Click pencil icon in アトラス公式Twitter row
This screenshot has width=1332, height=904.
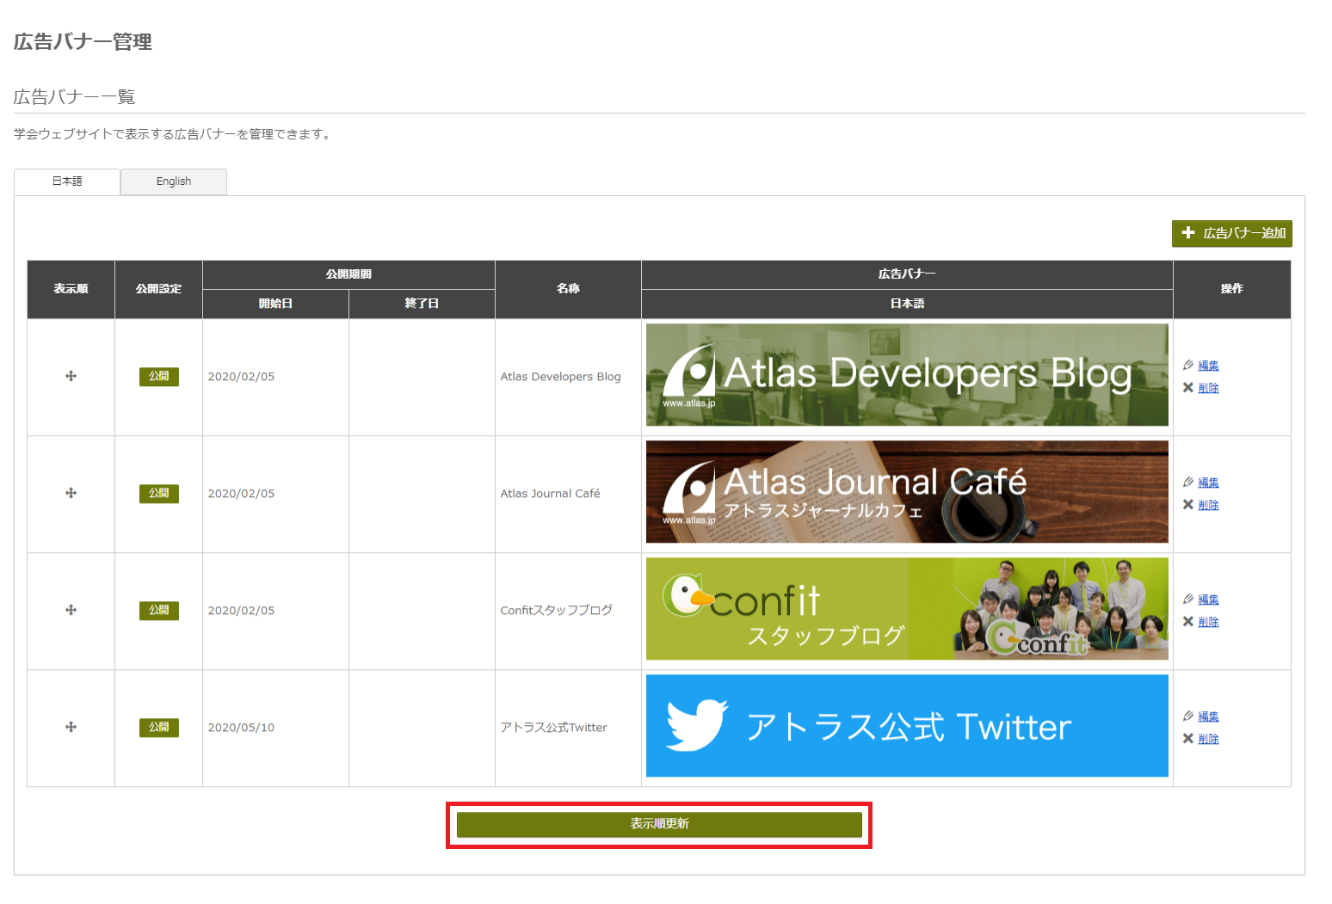1188,716
